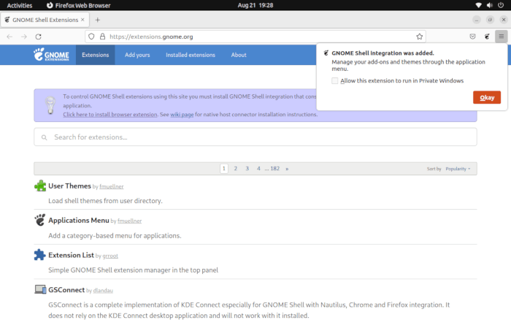Click the Firefox back arrow button

pos(9,37)
